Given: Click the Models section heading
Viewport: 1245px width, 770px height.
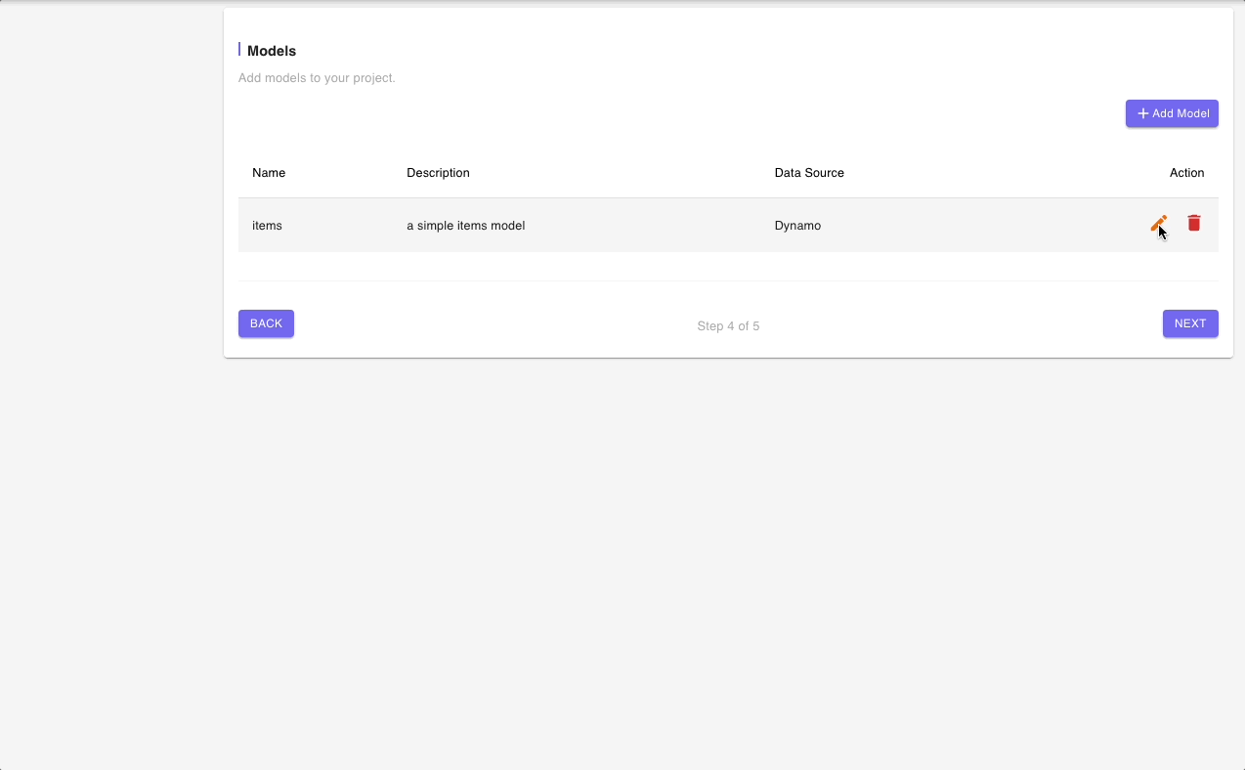Looking at the screenshot, I should (272, 51).
